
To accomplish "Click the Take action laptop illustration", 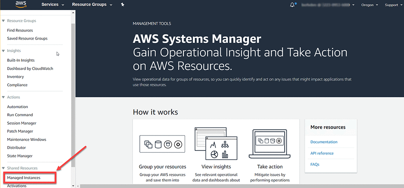I will (269, 144).
